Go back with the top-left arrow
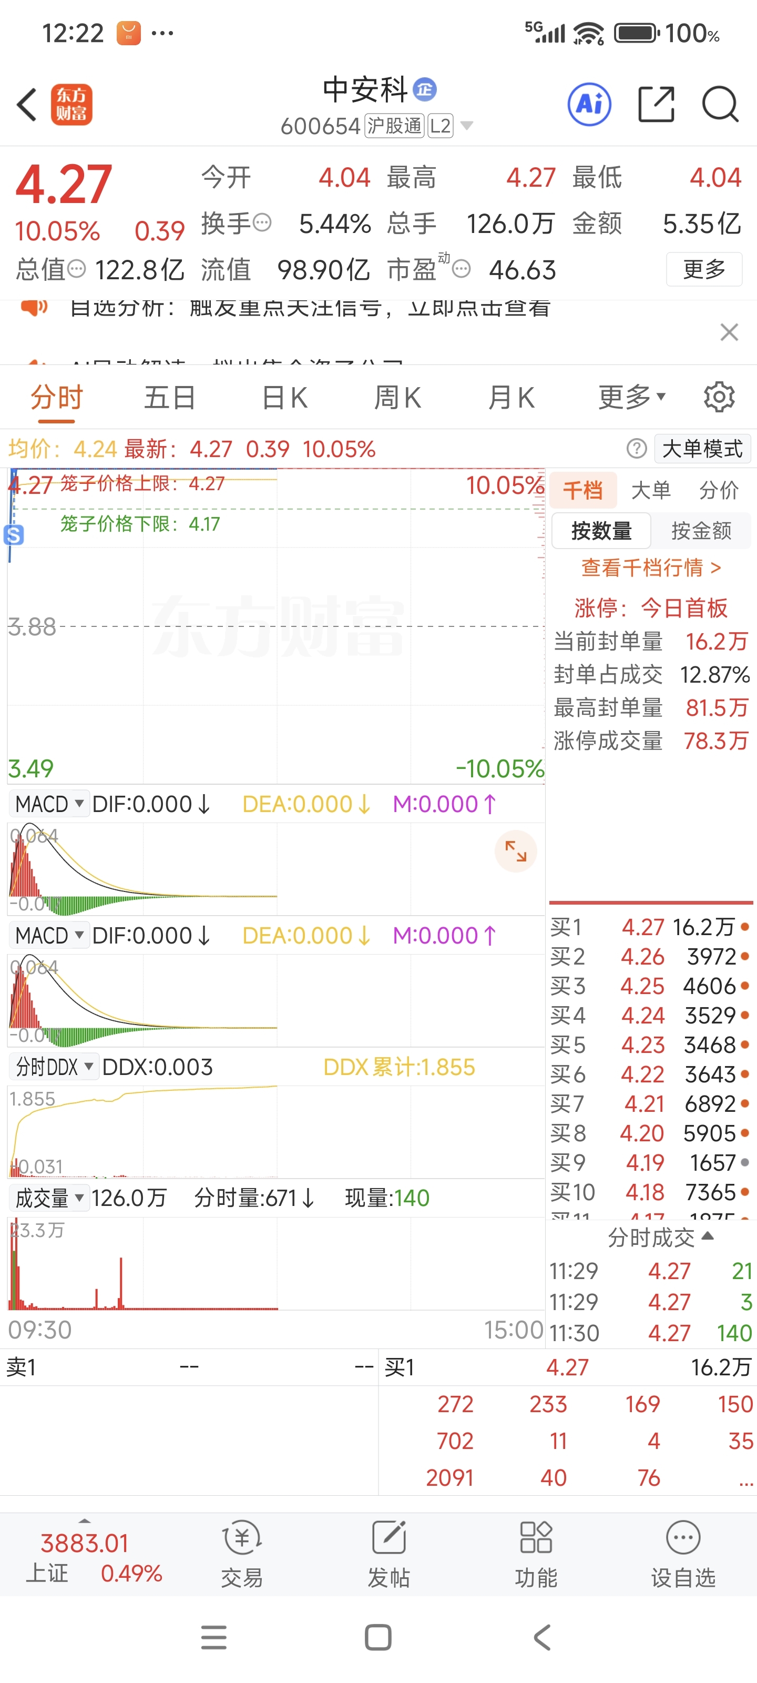 27,105
